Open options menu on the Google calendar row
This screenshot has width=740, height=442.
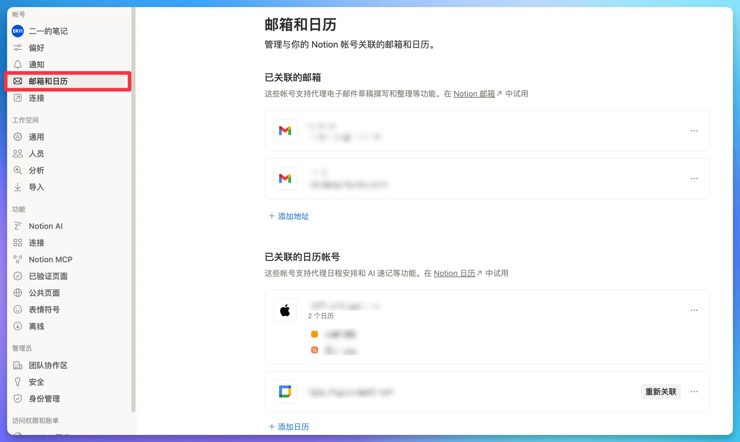(694, 391)
